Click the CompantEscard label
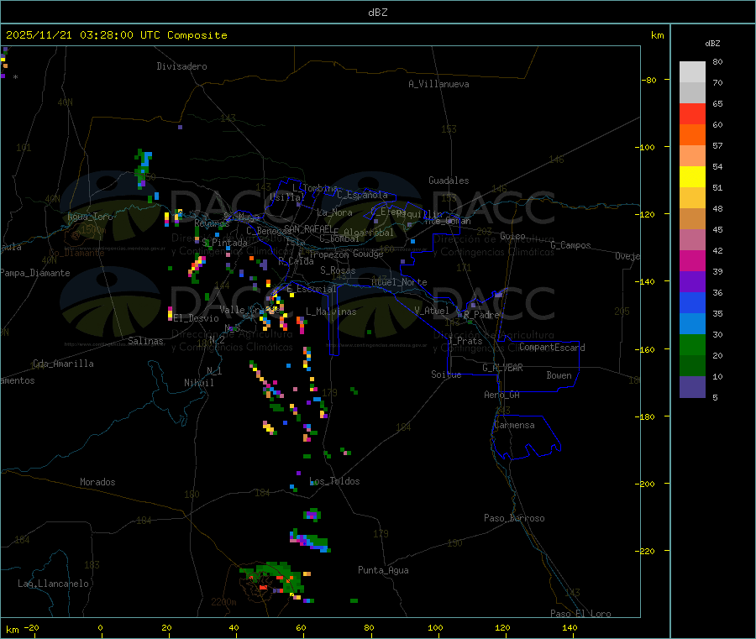Screen dimensions: 756x639 (x=552, y=347)
